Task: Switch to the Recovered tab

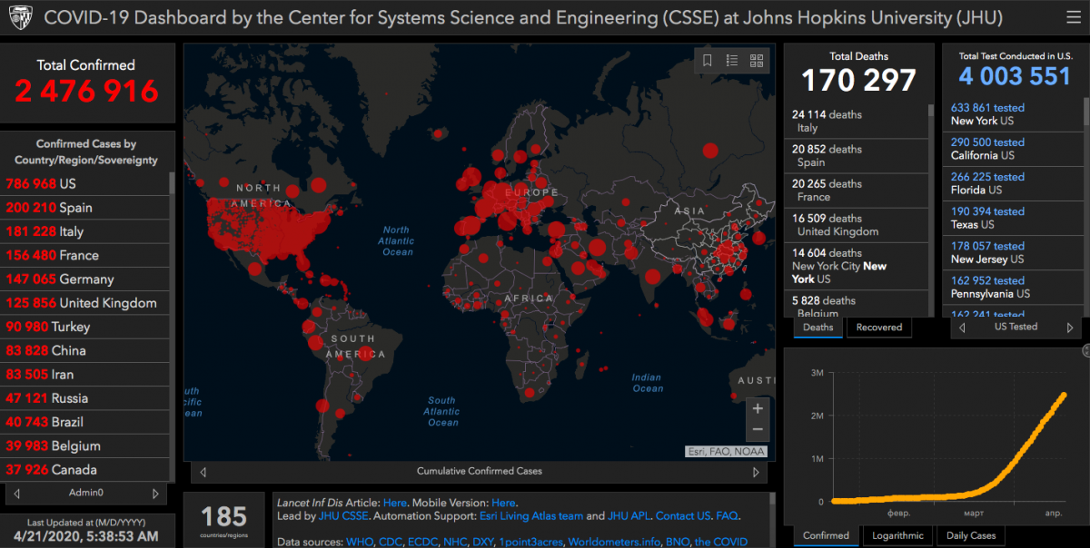Action: (x=879, y=328)
